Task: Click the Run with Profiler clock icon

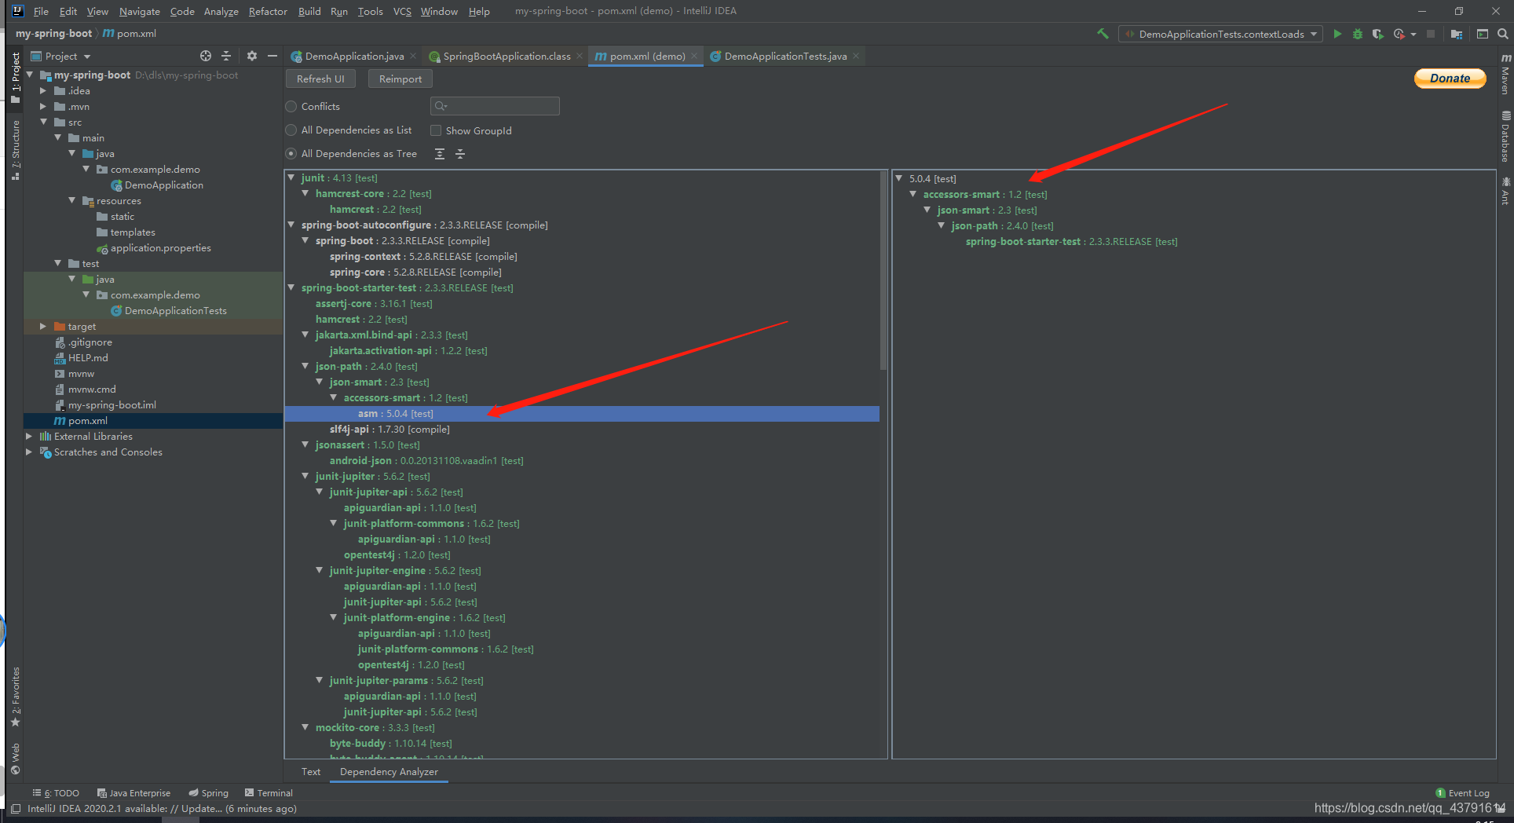Action: tap(1399, 34)
